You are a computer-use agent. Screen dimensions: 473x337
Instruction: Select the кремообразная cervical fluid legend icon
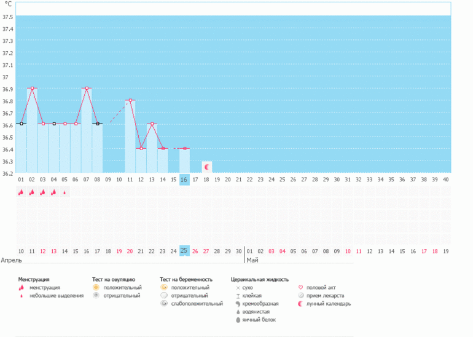click(238, 304)
